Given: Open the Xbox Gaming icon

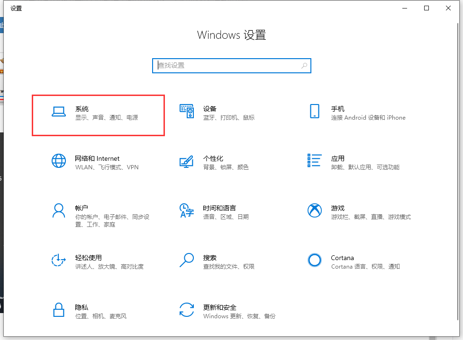Looking at the screenshot, I should pos(314,211).
